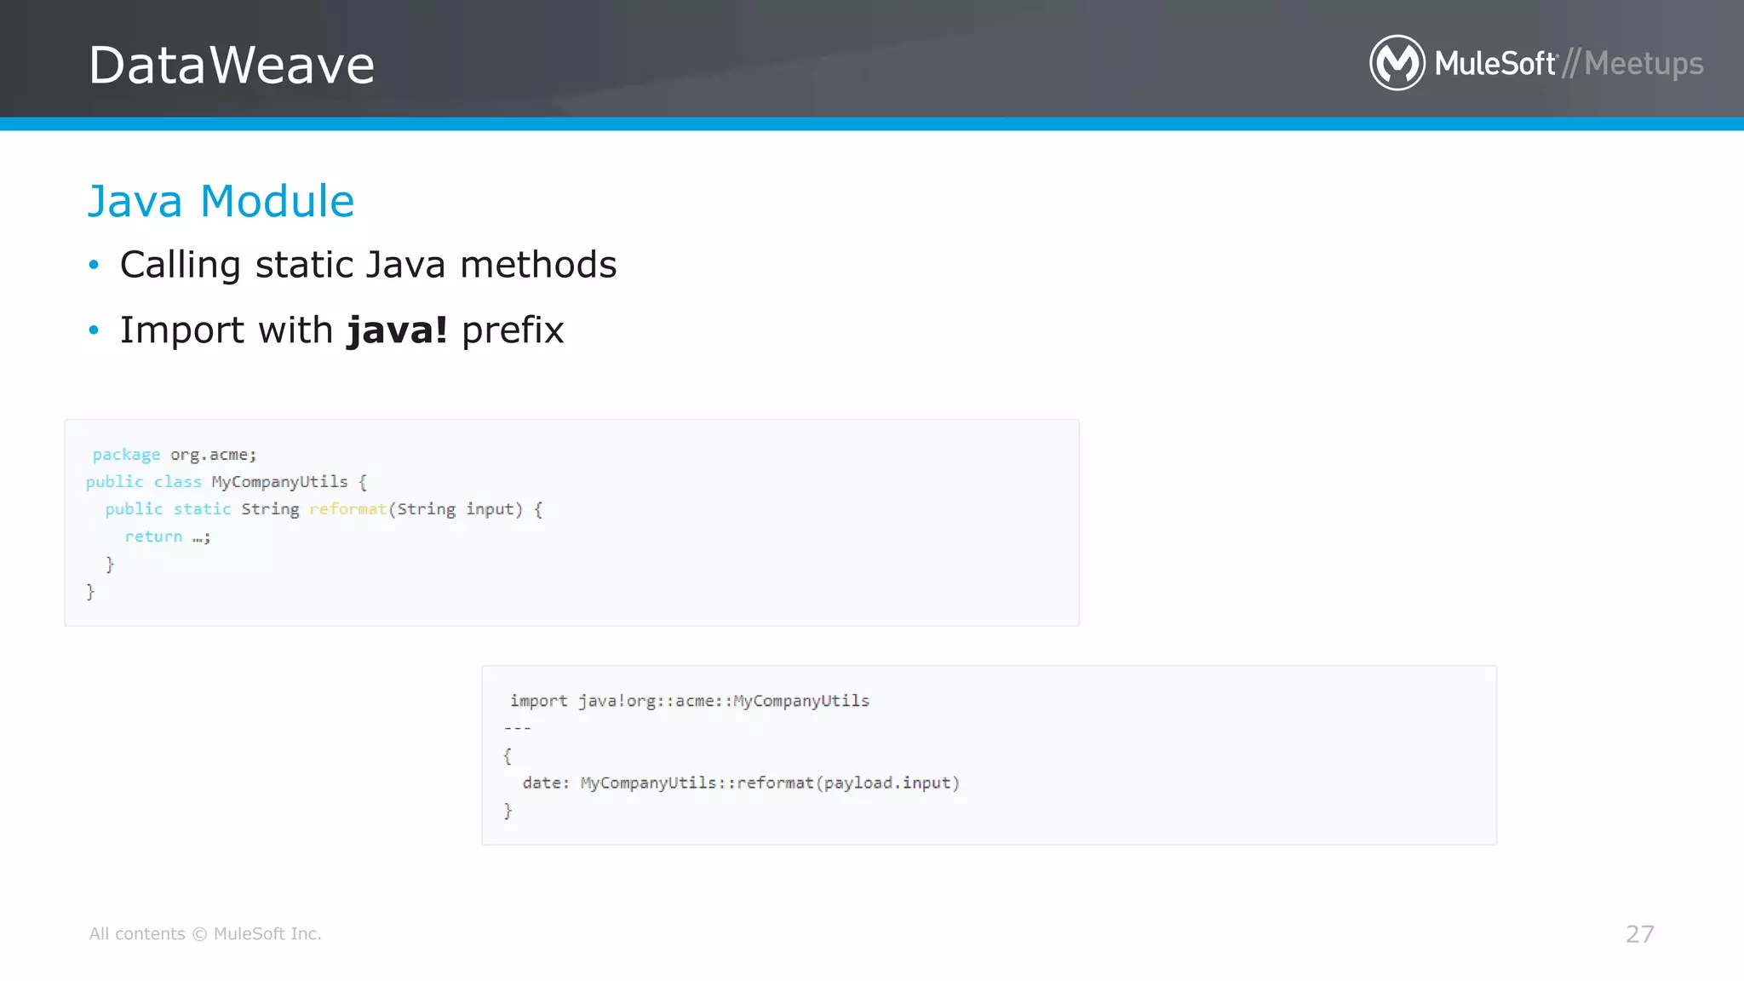
Task: Click the 'MuleSoft' wordmark text
Action: point(1495,63)
